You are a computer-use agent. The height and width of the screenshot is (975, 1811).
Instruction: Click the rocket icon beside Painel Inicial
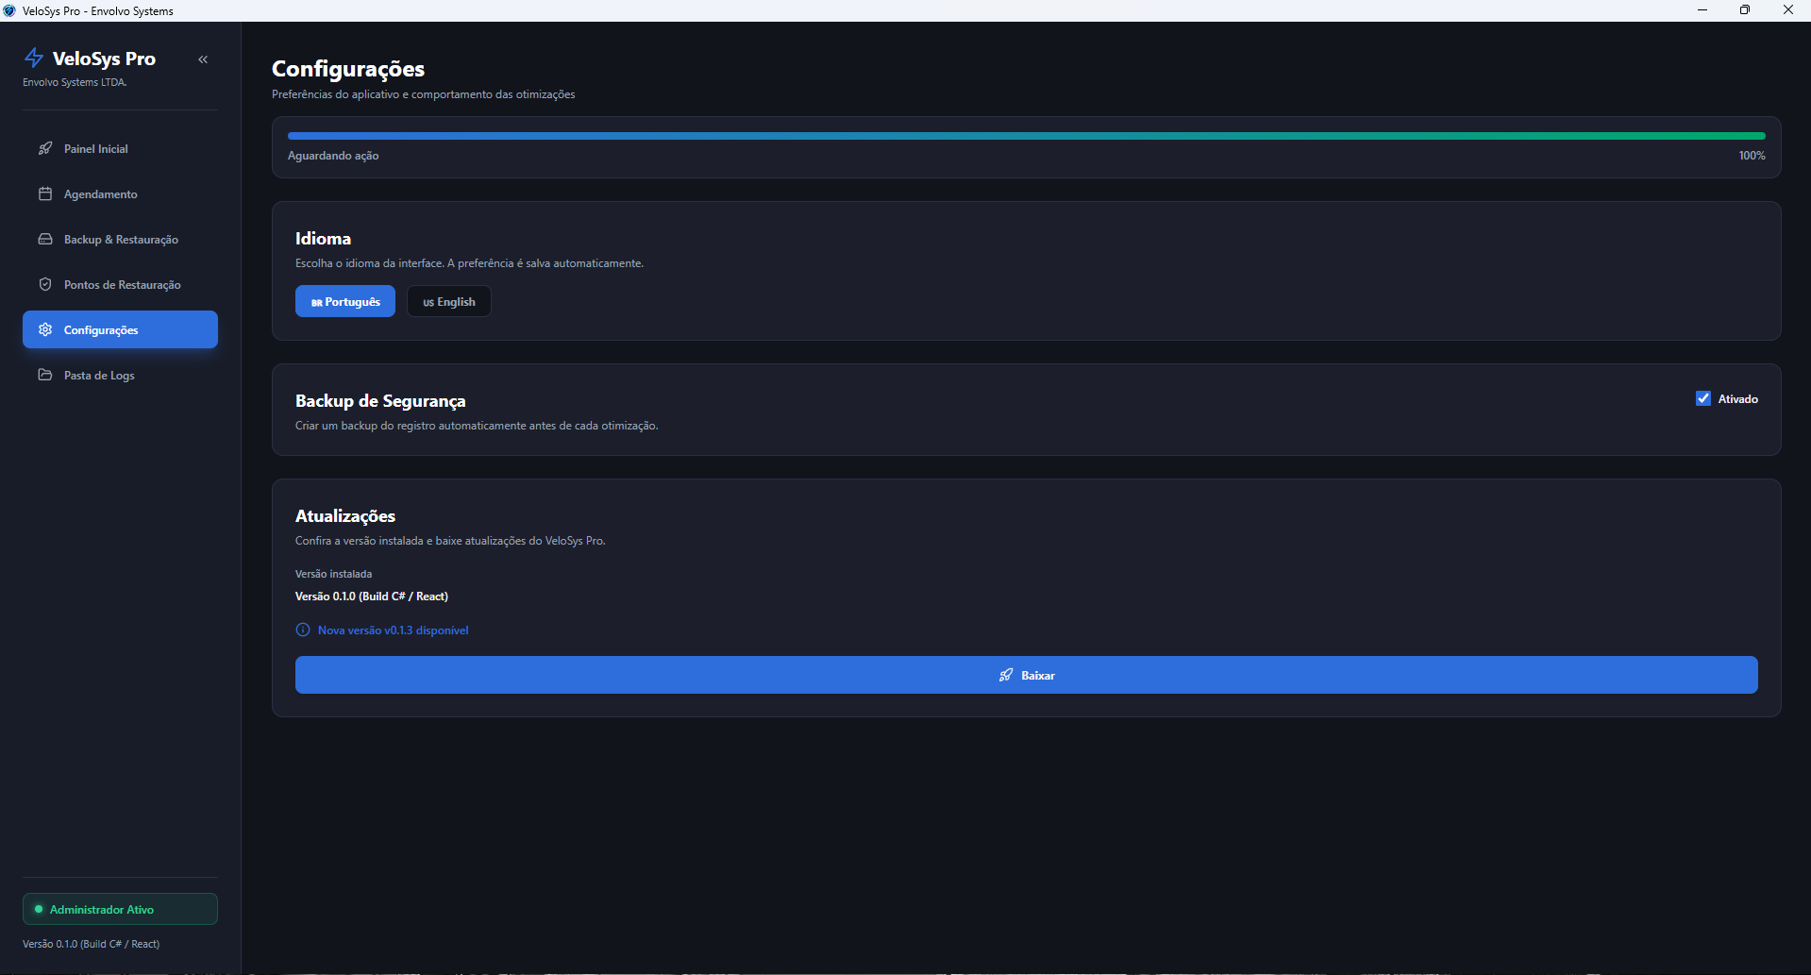coord(45,148)
